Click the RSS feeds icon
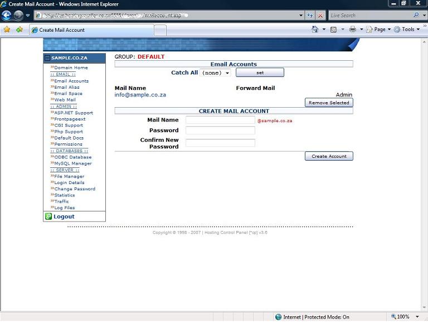The image size is (428, 323). coord(333,30)
